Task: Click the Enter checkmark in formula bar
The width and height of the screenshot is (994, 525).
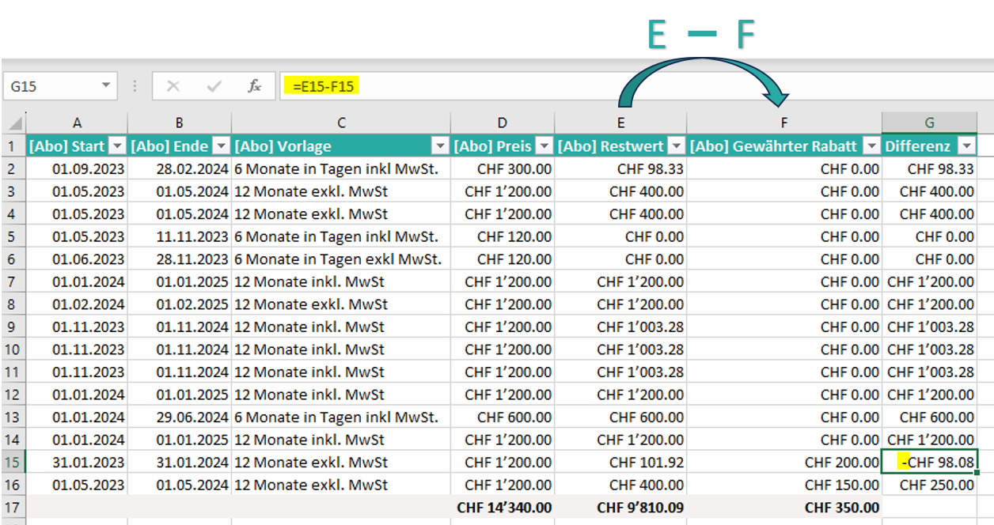Action: click(214, 86)
